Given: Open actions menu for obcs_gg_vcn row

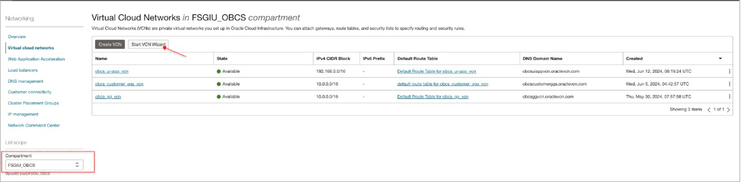Looking at the screenshot, I should [729, 96].
